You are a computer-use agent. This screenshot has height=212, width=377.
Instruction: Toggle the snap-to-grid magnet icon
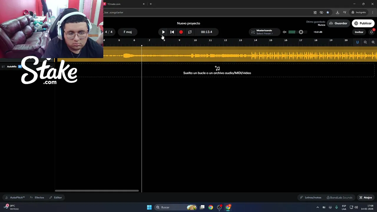358,42
